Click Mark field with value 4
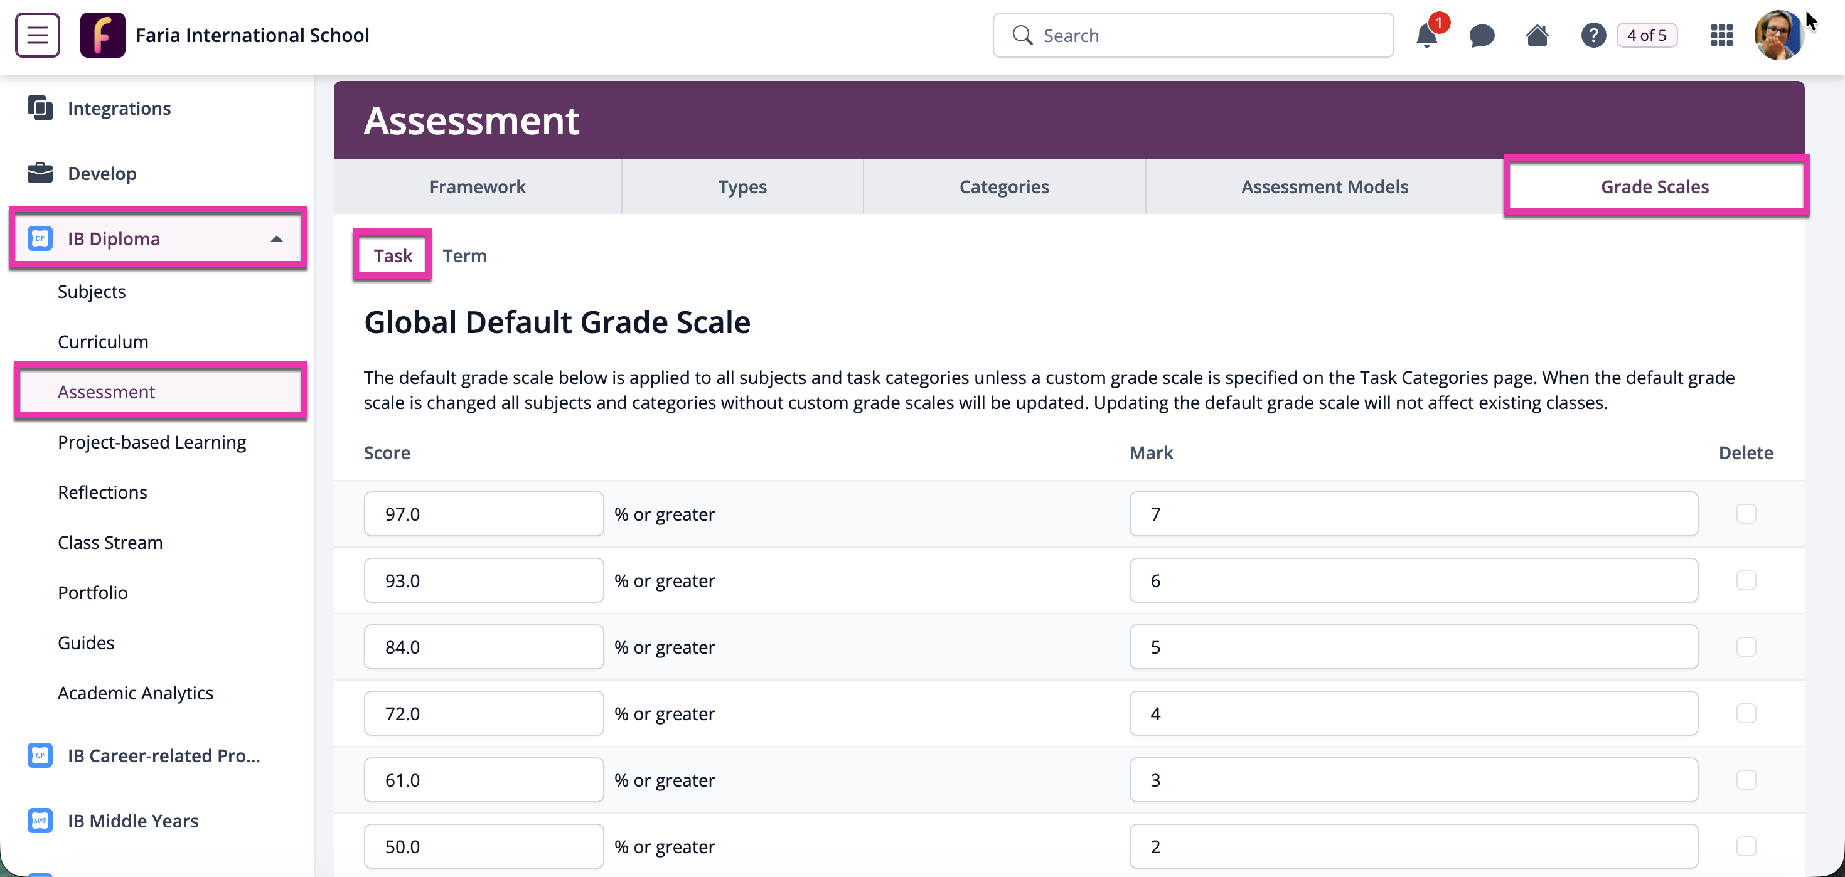1845x877 pixels. [1413, 713]
